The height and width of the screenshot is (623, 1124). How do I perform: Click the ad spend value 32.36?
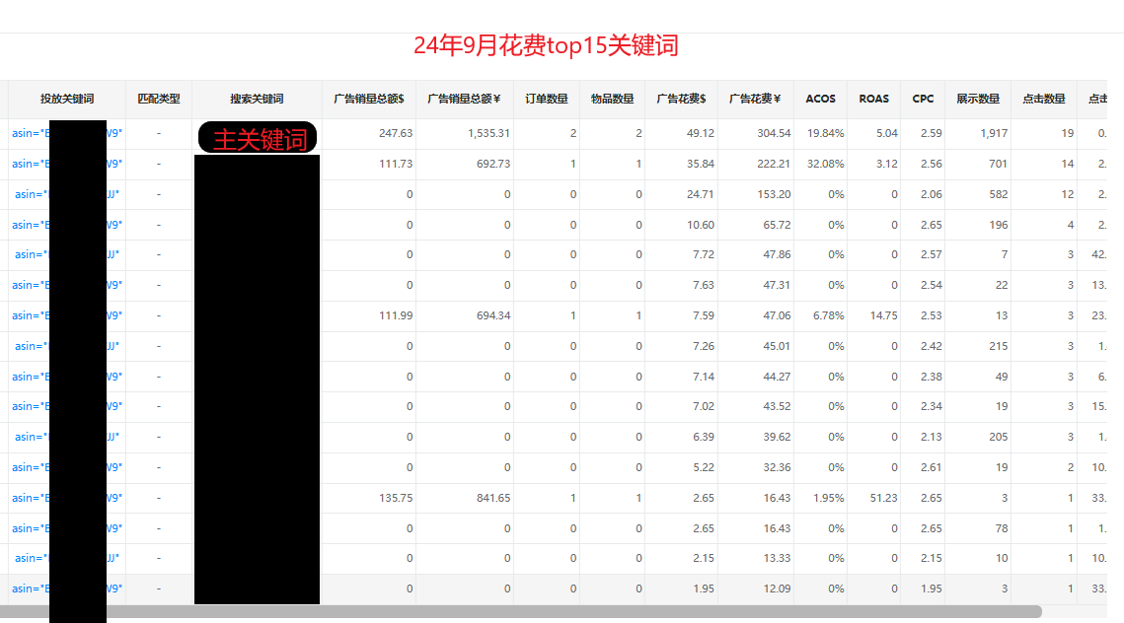[777, 467]
